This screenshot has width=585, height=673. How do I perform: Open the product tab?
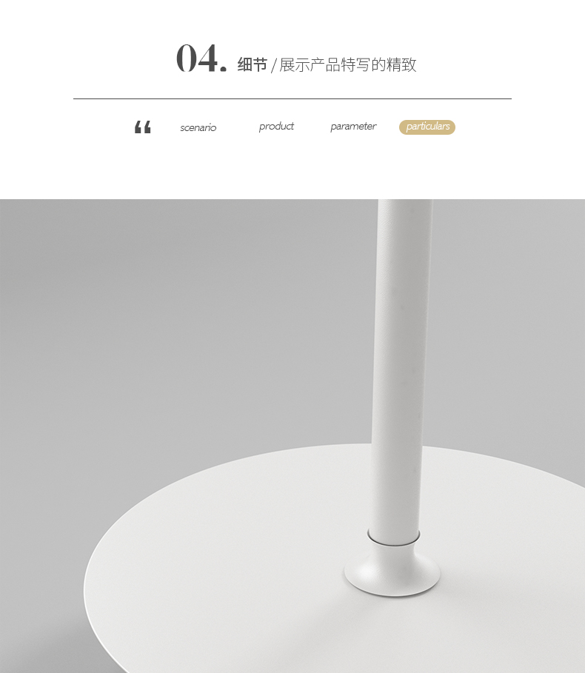pyautogui.click(x=276, y=126)
